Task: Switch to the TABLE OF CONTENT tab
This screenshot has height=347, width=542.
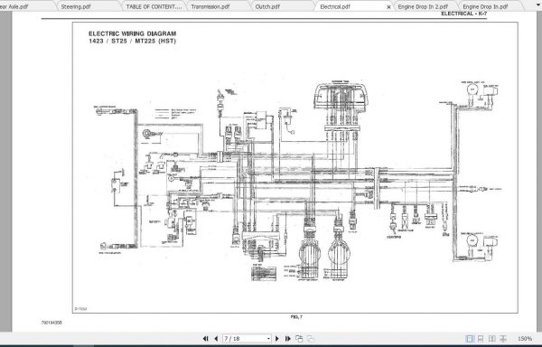Action: 154,6
